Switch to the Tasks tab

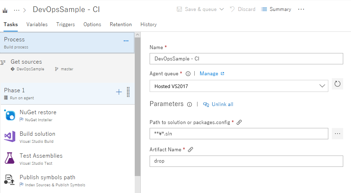pyautogui.click(x=11, y=24)
